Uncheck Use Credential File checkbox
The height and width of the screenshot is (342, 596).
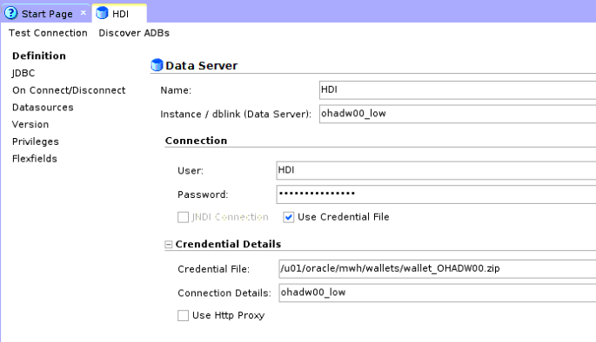point(289,217)
